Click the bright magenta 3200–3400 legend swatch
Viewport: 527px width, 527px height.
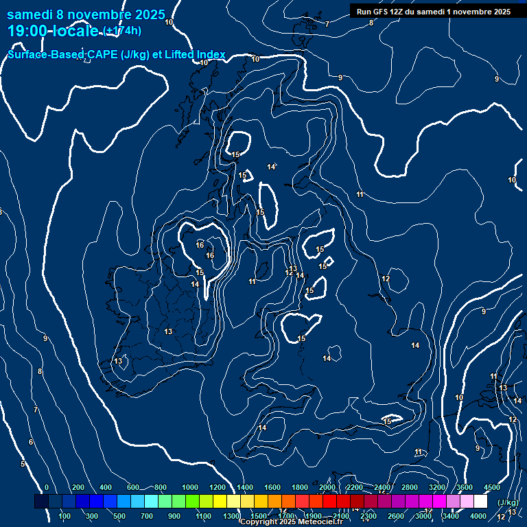pos(439,501)
